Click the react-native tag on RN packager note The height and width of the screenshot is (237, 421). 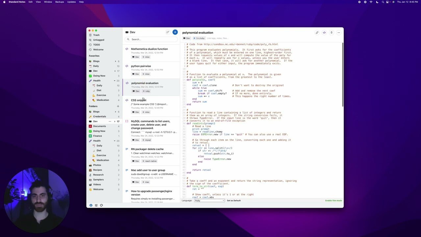tap(150, 161)
